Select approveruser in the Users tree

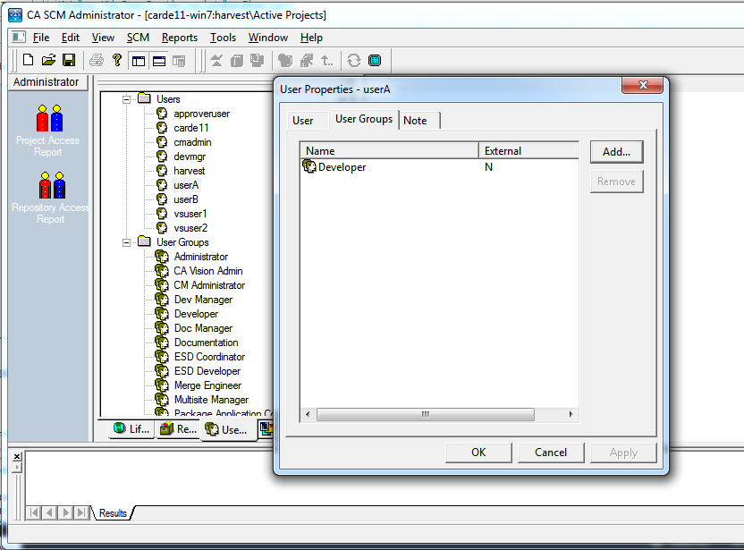[x=201, y=114]
